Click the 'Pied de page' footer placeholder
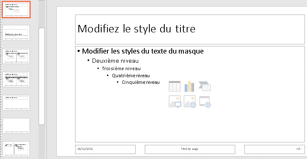The image size is (307, 159). pos(190,149)
